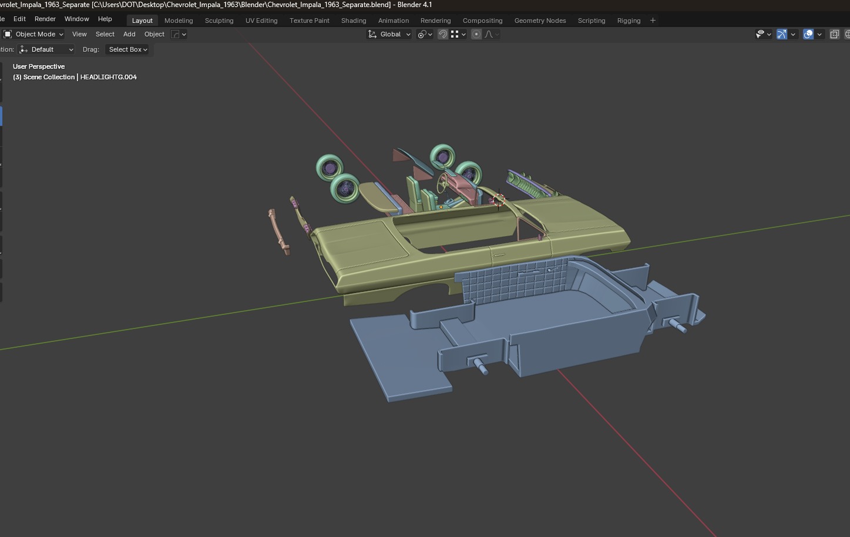Screen dimensions: 850x537
Task: Open the viewport Add menu
Action: pos(129,34)
